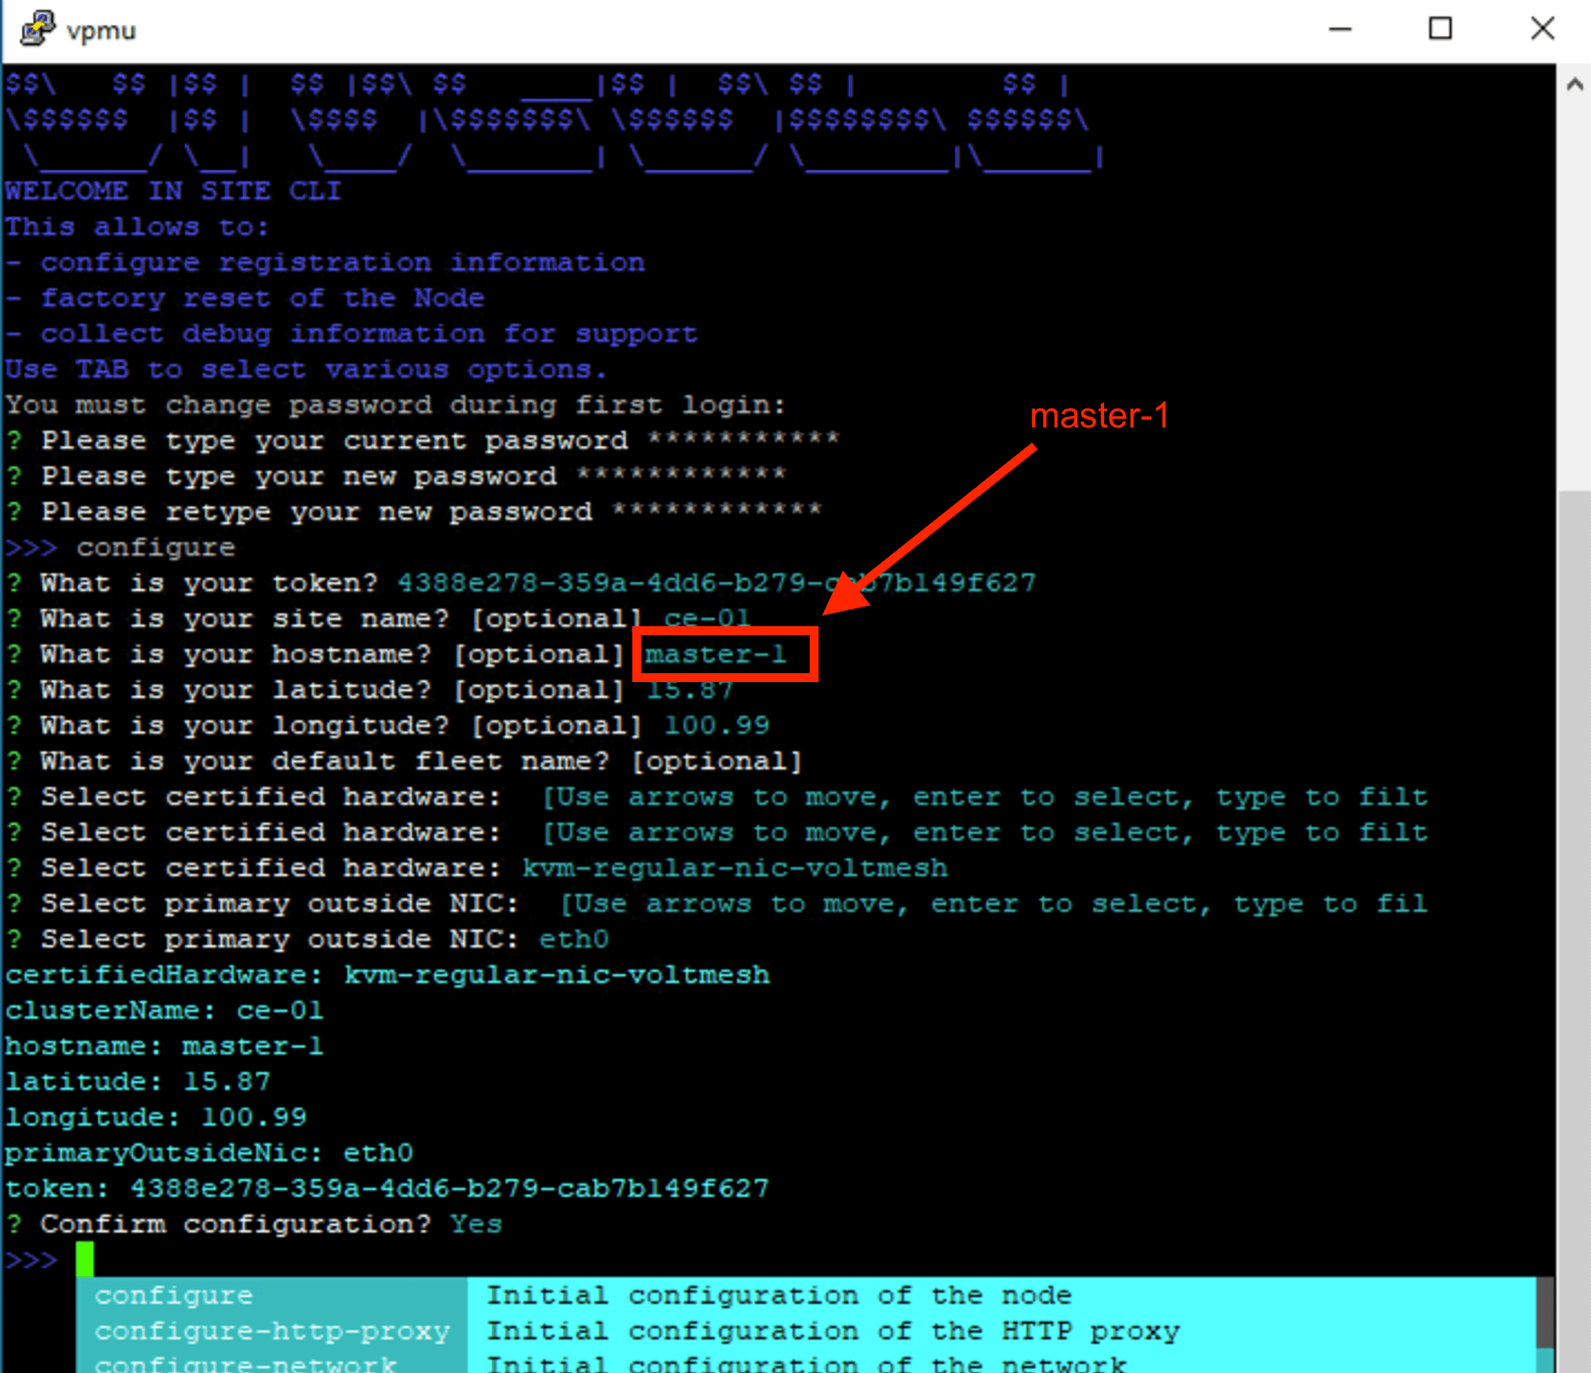Click the red-boxed master-1 hostname answer
This screenshot has width=1591, height=1373.
coord(715,655)
